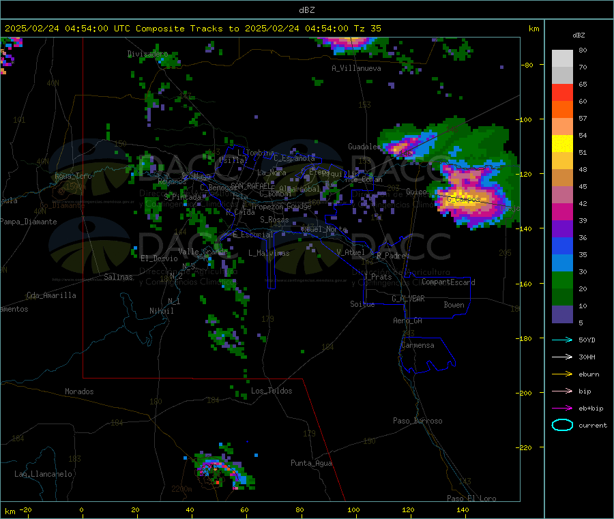
Task: Click the Divisadero map label
Action: 147,54
